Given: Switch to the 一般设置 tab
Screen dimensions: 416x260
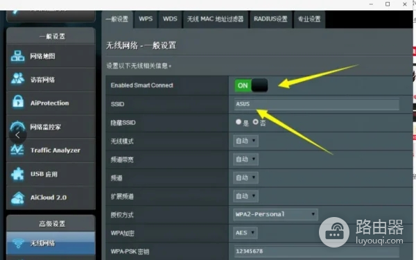Looking at the screenshot, I should (x=117, y=19).
